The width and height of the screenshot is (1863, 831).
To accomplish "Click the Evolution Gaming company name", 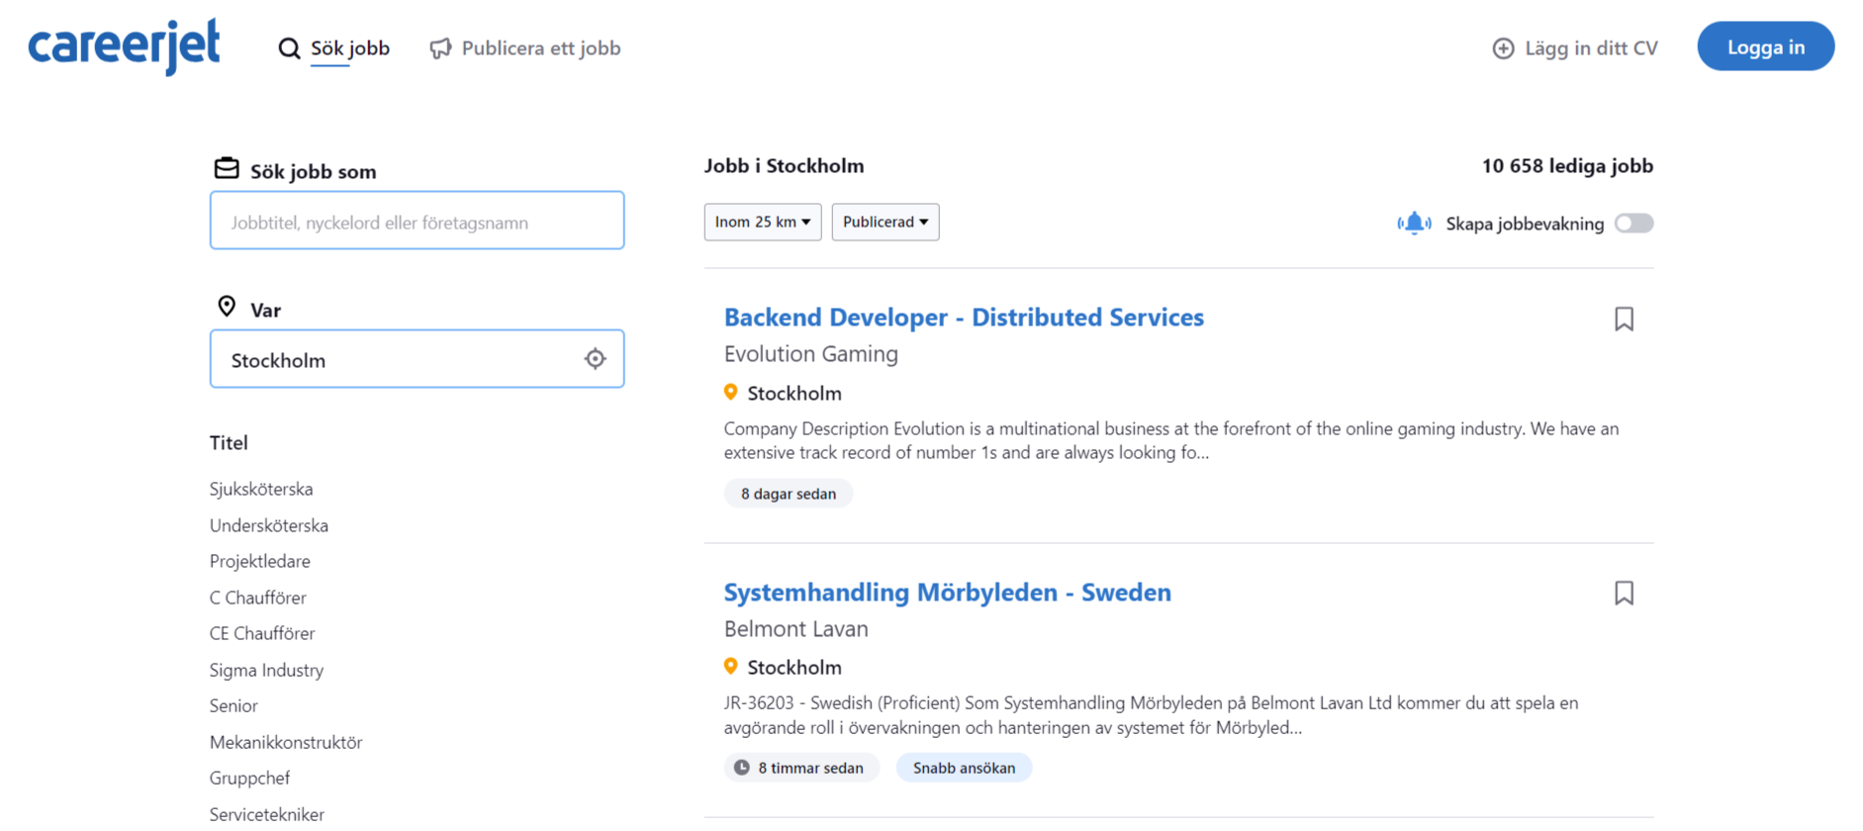I will [811, 354].
